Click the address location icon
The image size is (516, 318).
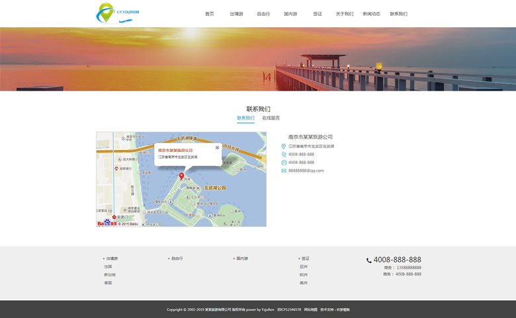click(x=284, y=146)
